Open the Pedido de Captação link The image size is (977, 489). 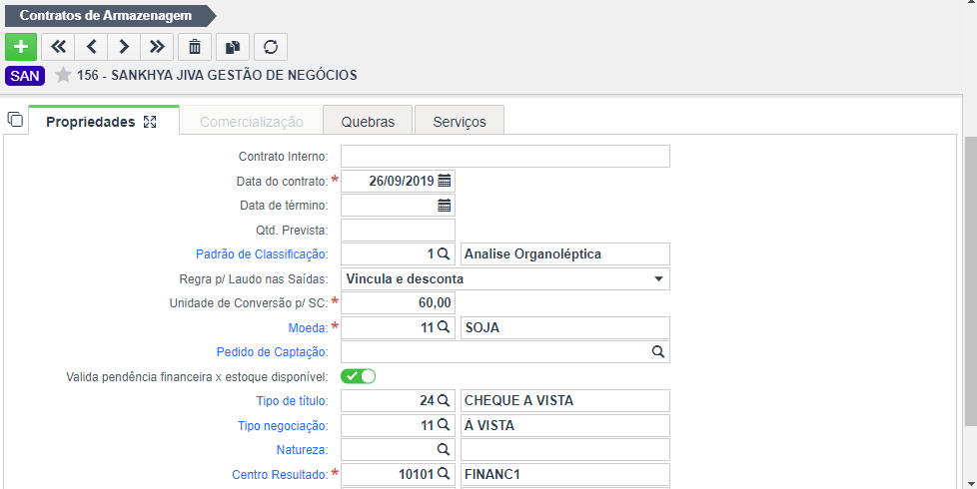tap(273, 352)
